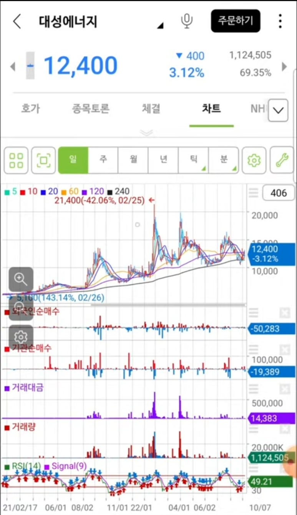This screenshot has height=515, width=297.
Task: Open price chart panel handle lines icon
Action: click(254, 192)
